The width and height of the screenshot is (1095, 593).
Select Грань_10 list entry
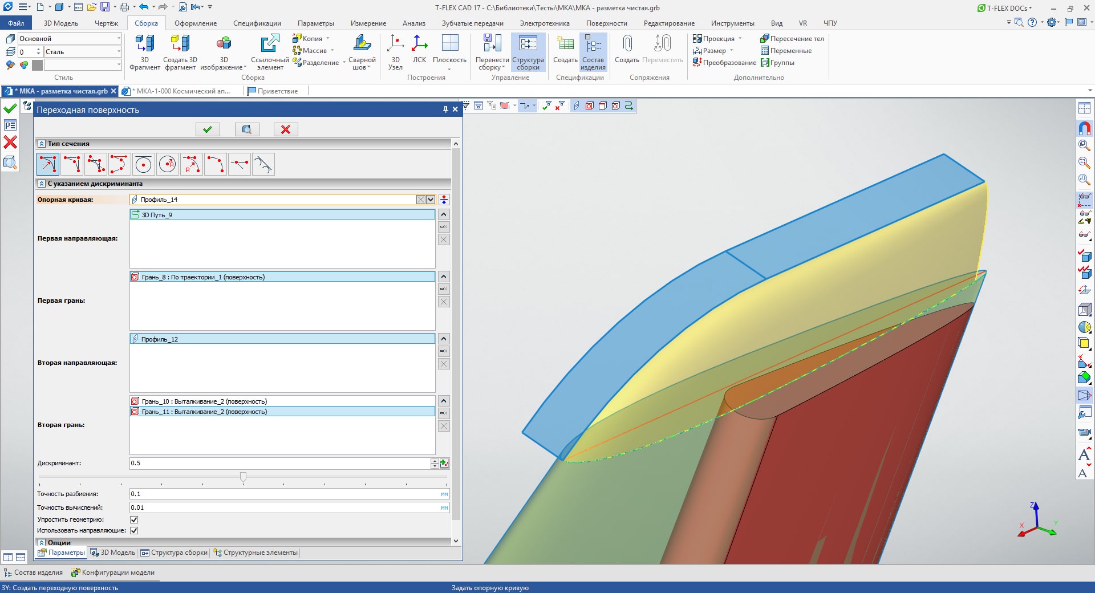pyautogui.click(x=282, y=401)
